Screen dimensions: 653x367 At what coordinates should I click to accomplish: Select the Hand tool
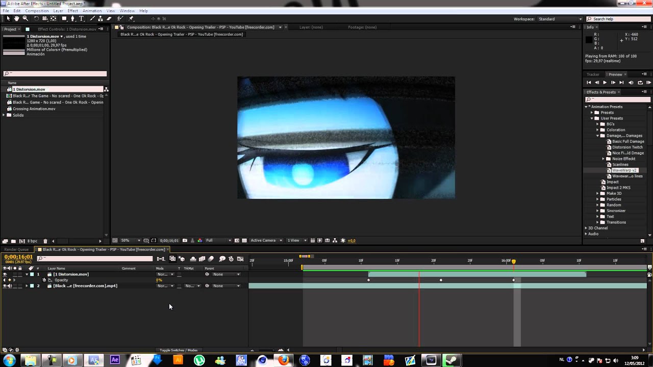coord(16,18)
